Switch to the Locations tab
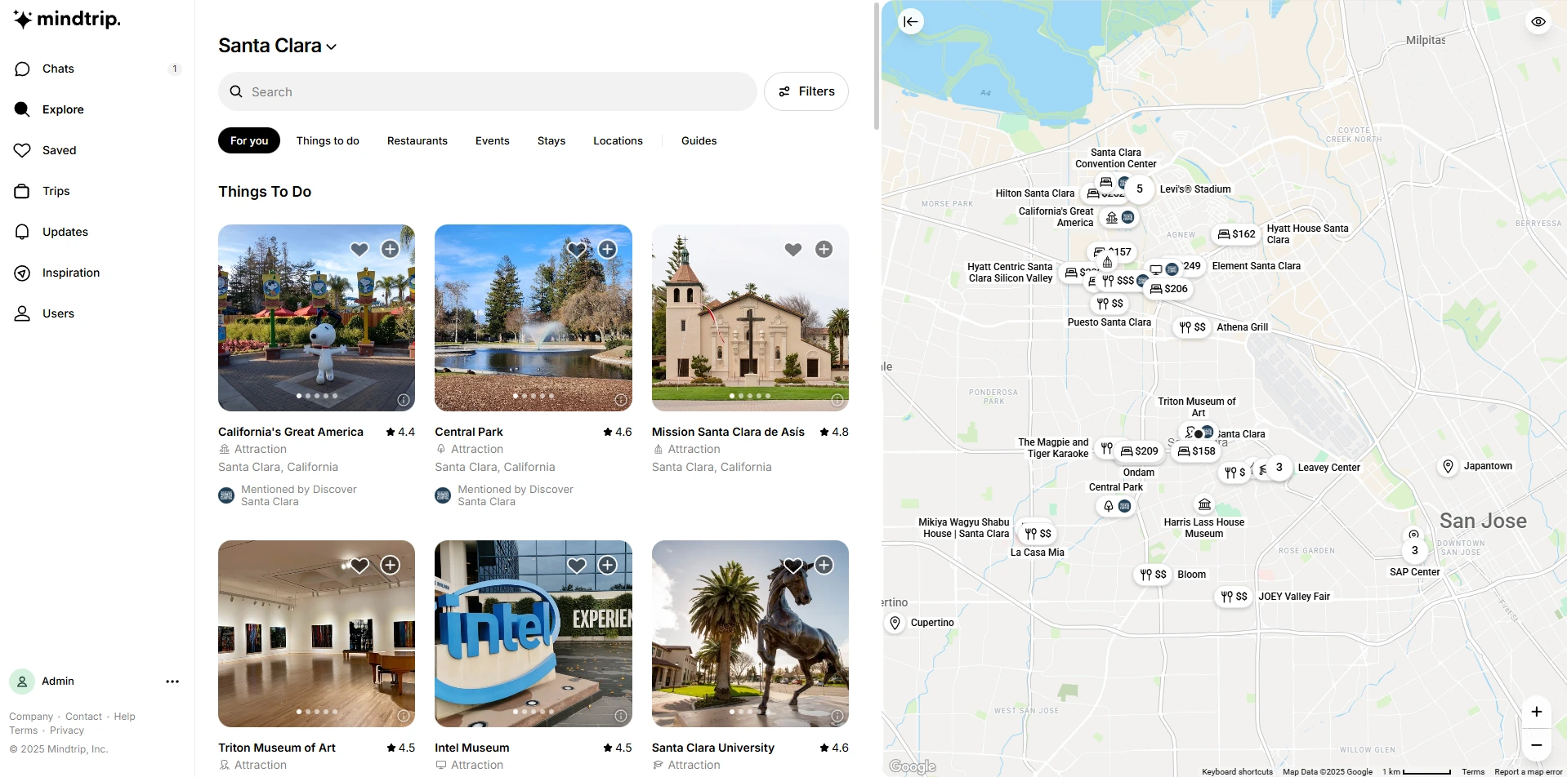 (618, 140)
